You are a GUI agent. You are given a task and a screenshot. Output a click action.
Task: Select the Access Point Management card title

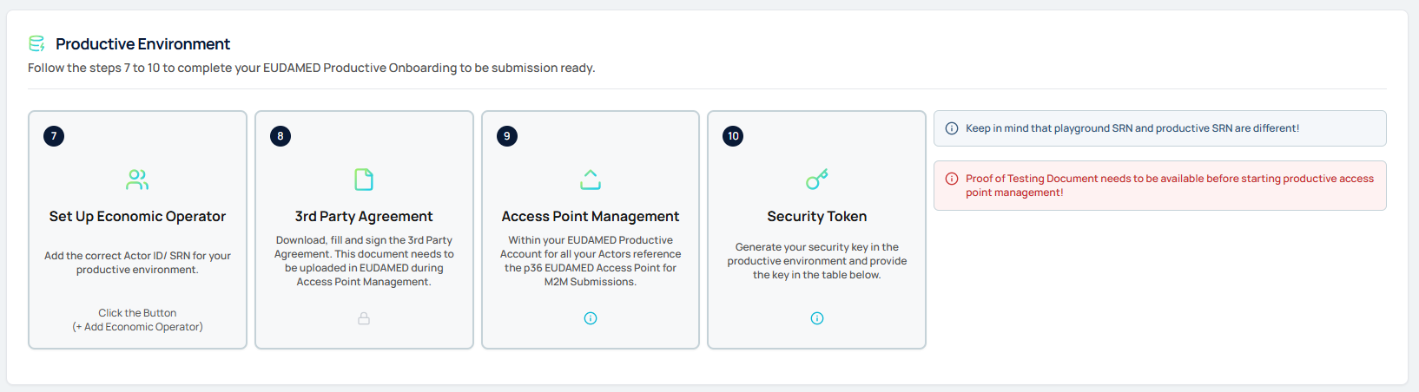(x=591, y=217)
